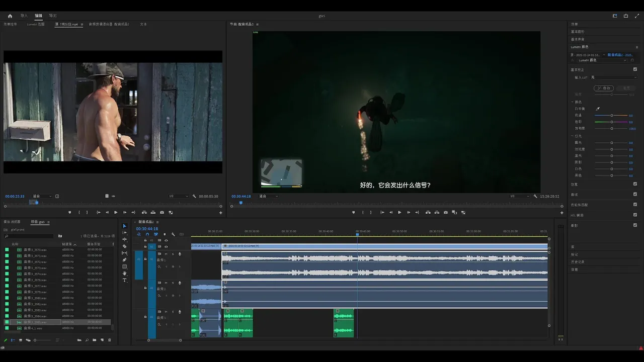The image size is (644, 362).
Task: Adjust the 饱和度 slider
Action: 611,128
